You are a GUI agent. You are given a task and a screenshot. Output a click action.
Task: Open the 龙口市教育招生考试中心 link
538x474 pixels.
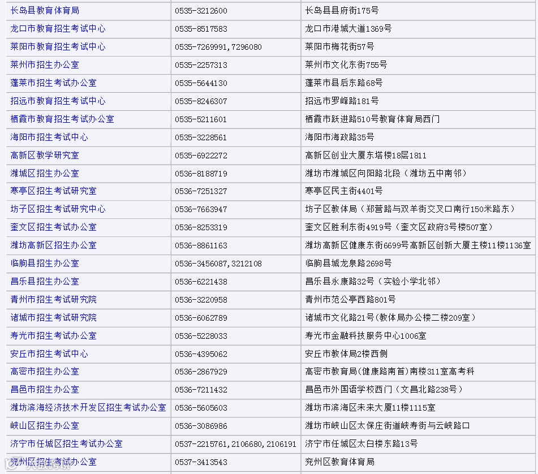click(58, 29)
